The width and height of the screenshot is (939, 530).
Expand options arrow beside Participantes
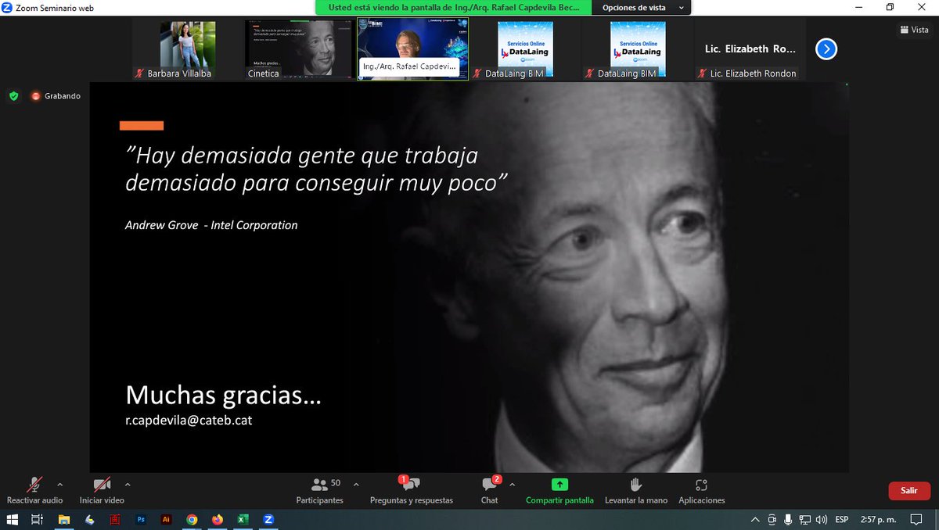(356, 485)
